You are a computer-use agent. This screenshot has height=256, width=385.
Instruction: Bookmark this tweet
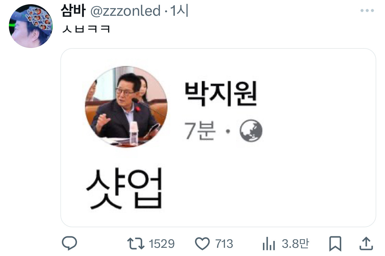[335, 244]
